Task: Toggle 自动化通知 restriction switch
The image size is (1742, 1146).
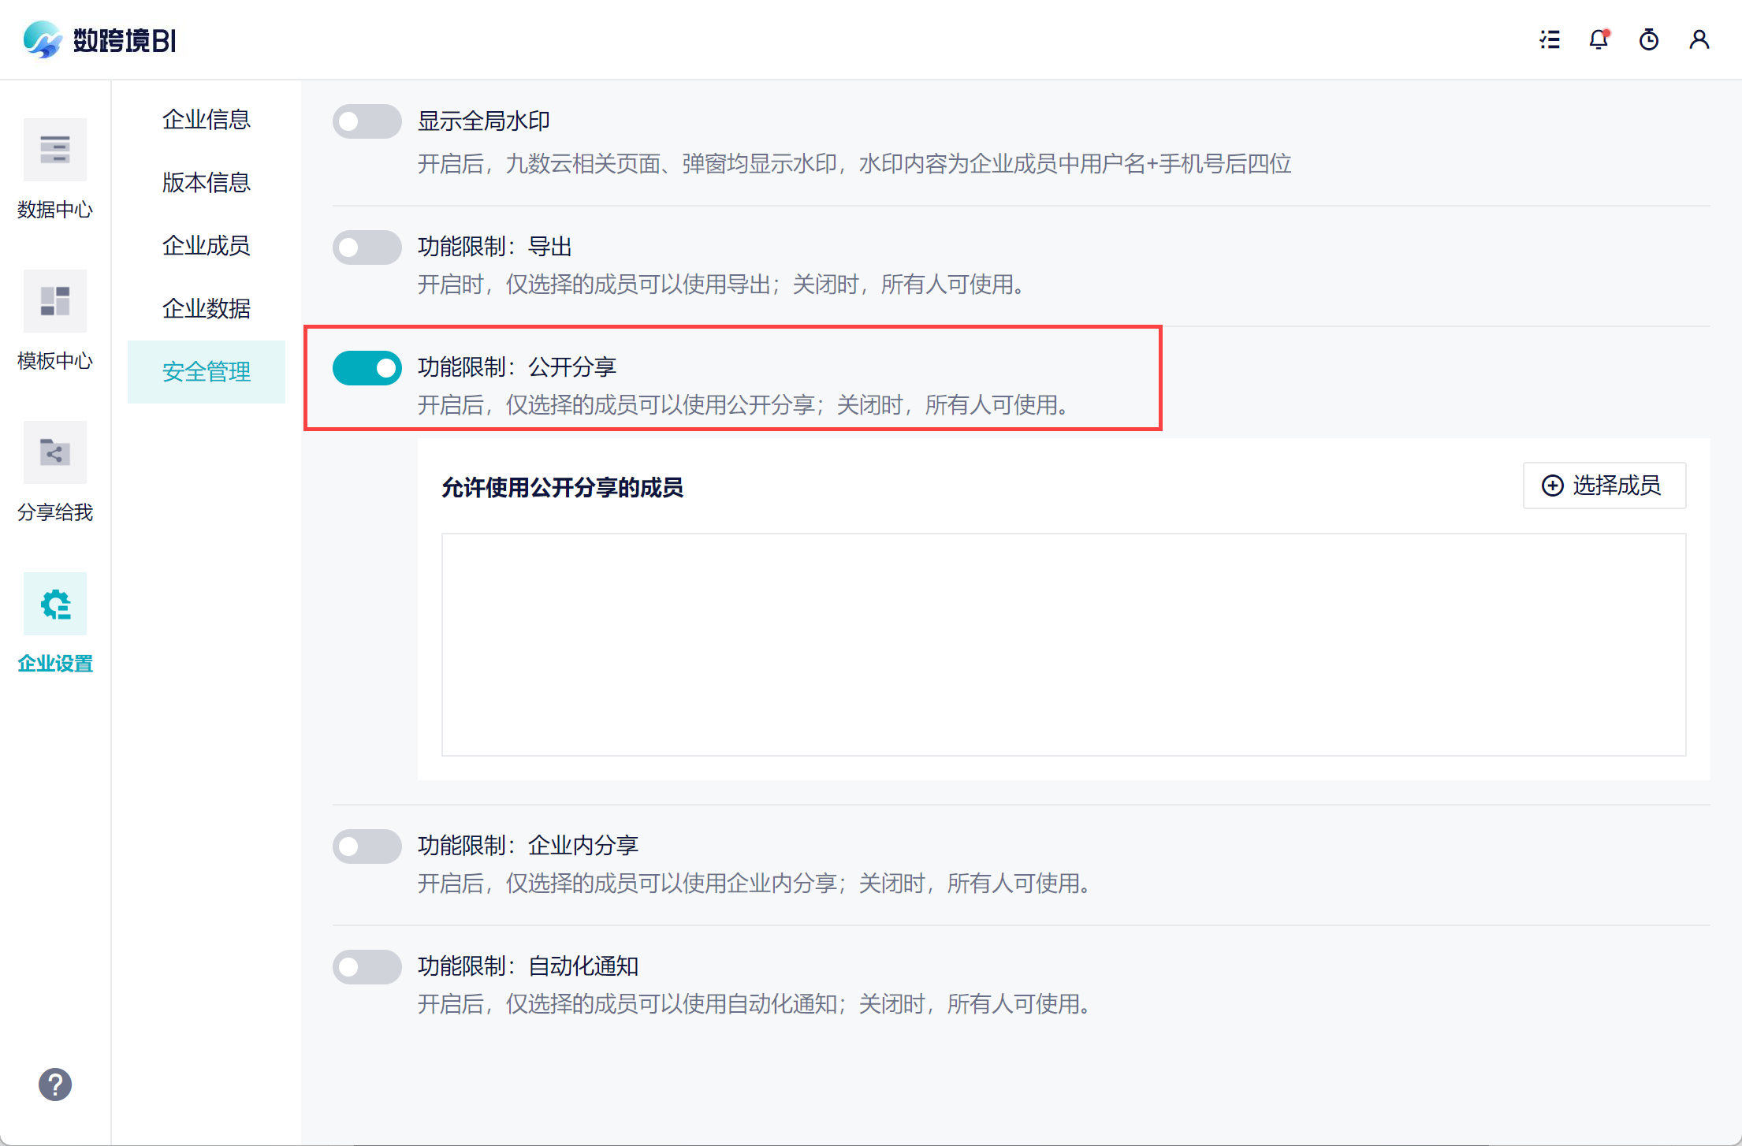Action: (367, 967)
